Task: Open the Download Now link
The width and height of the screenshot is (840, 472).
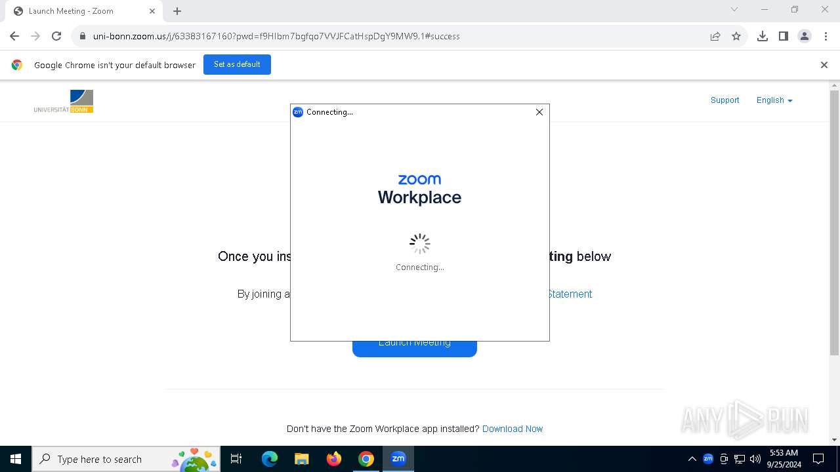Action: (x=513, y=429)
